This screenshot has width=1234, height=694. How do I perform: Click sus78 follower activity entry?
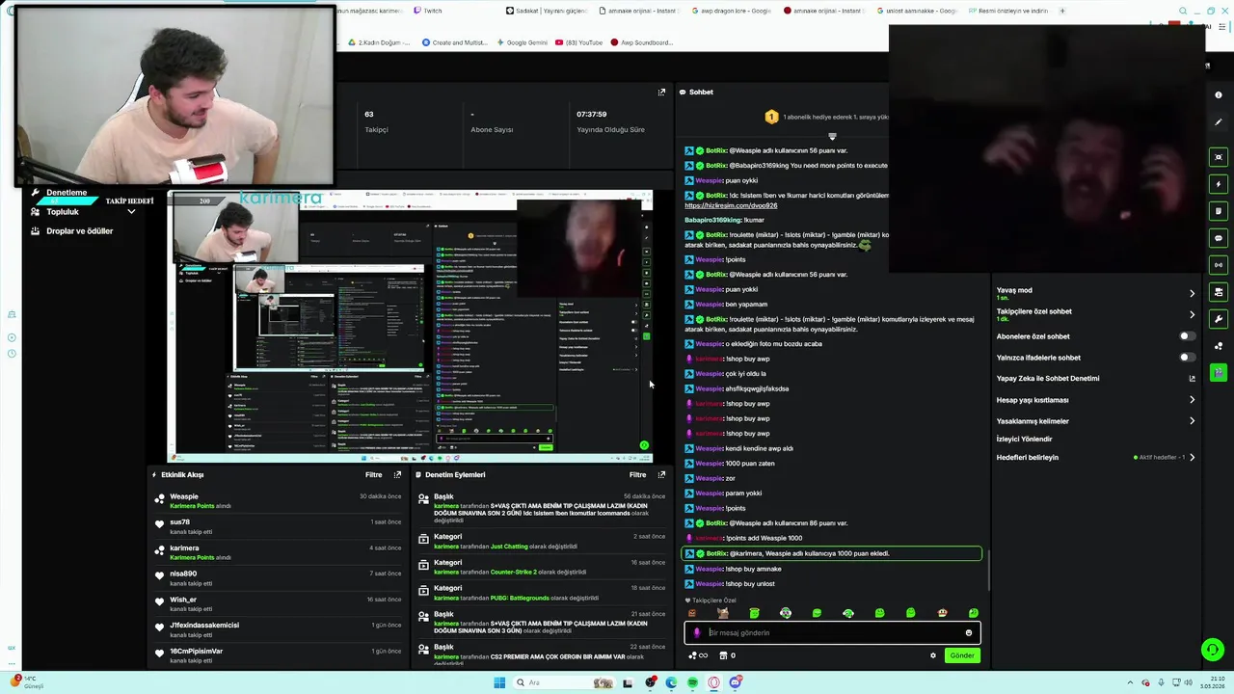coord(280,526)
